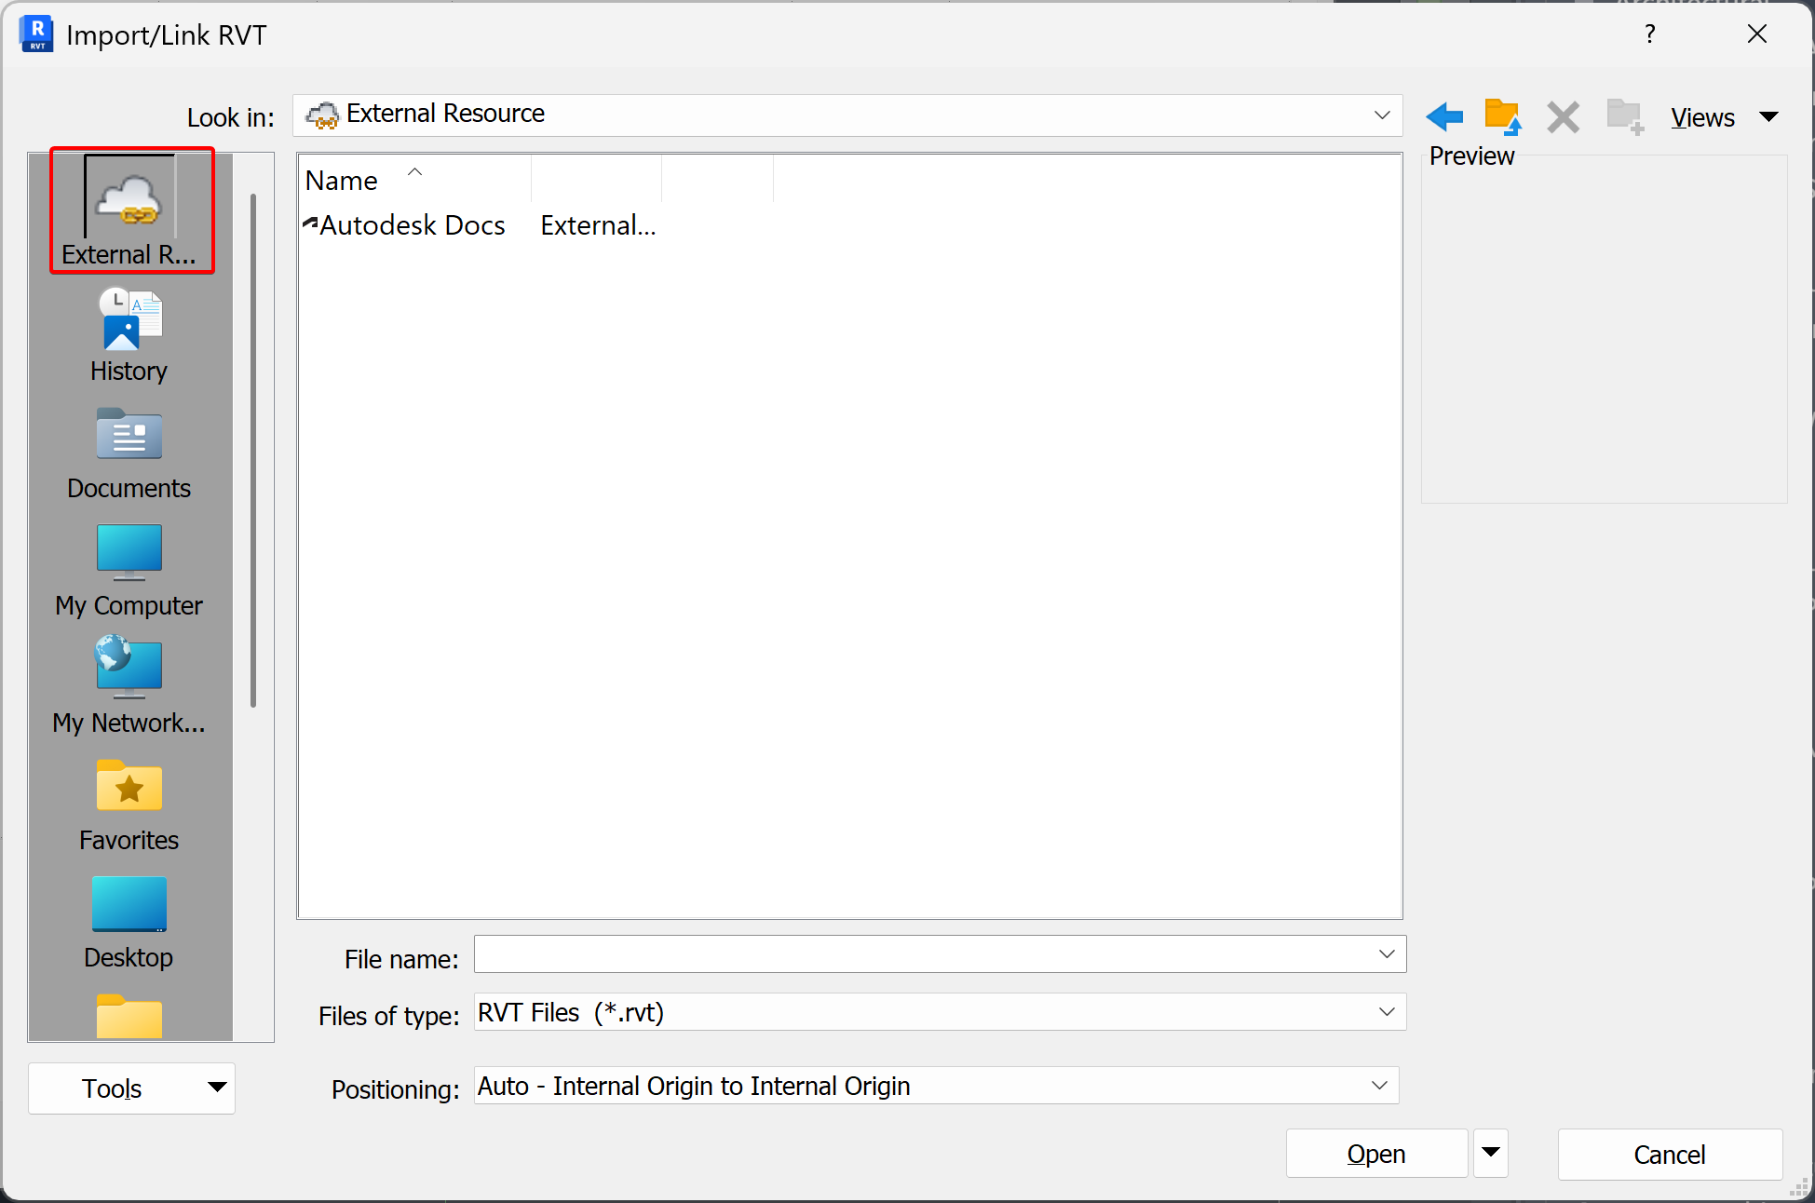
Task: Select Autodesk Docs entry in list
Action: (x=412, y=225)
